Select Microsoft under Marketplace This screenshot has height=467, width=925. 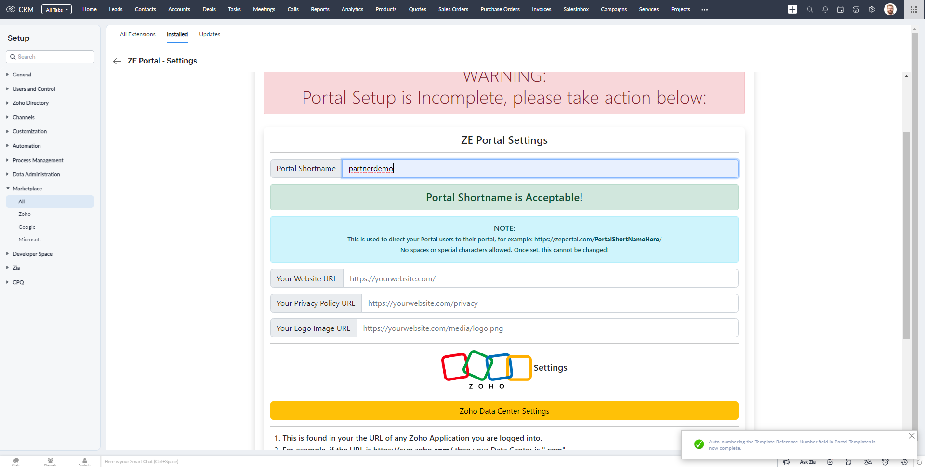30,240
